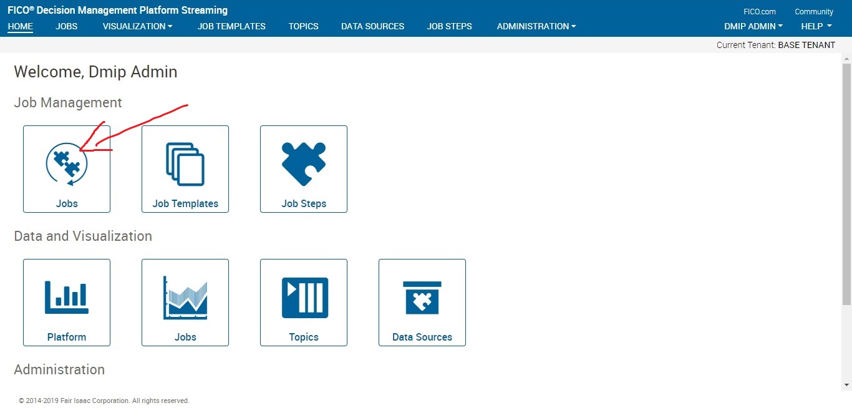The image size is (852, 408).
Task: Expand the ADMINISTRATION dropdown
Action: [x=535, y=26]
